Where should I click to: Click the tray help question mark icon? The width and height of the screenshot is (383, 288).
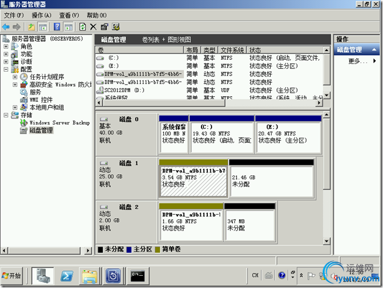coord(282,276)
